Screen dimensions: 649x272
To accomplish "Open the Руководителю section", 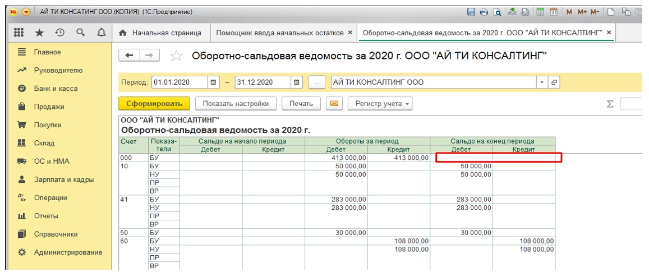I will [59, 70].
